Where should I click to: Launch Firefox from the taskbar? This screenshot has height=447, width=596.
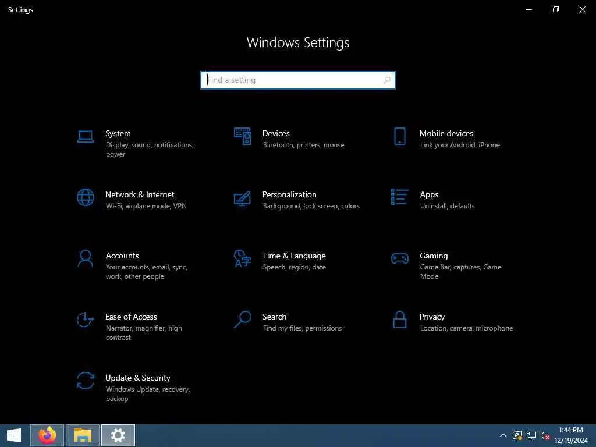[x=47, y=435]
